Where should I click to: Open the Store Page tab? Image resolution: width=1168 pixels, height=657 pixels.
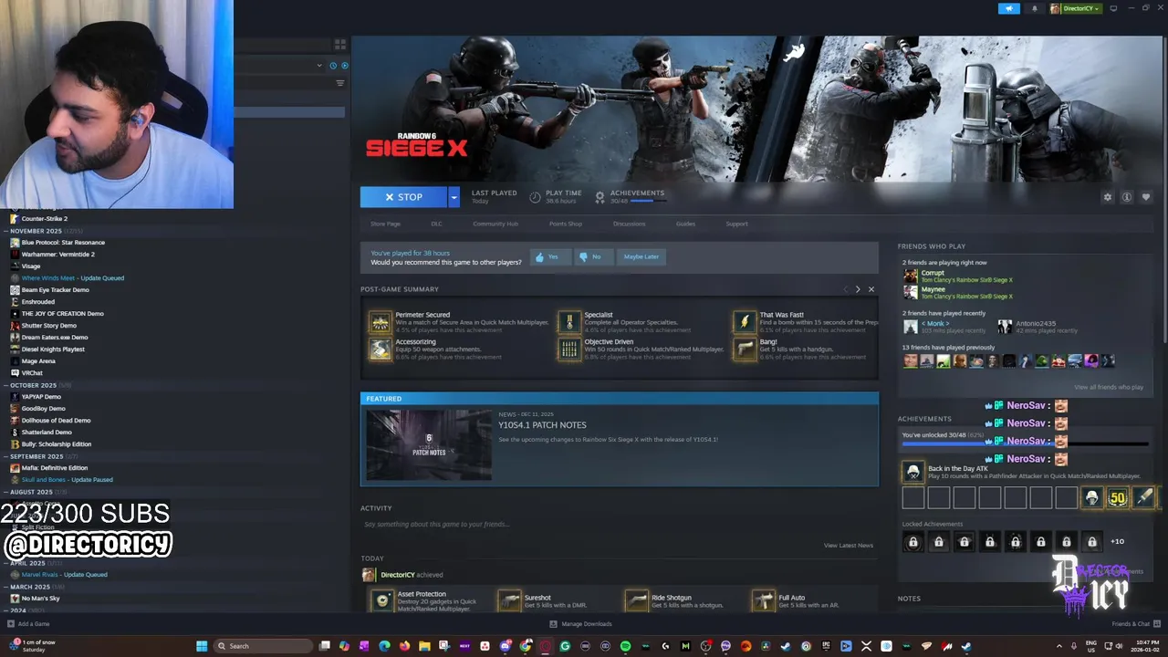point(385,224)
